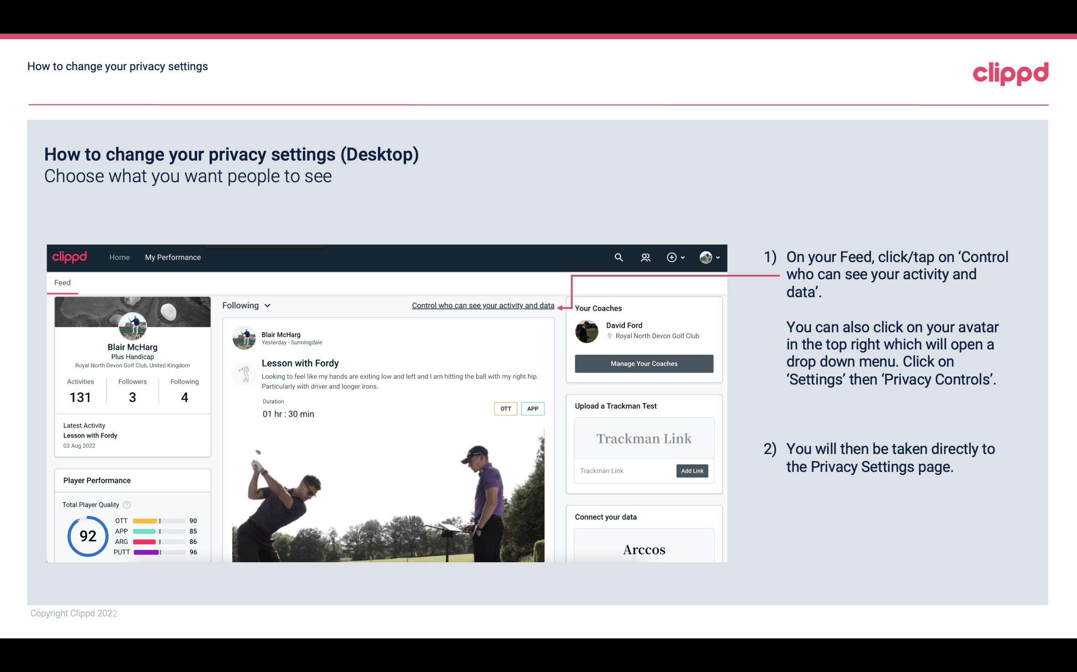
Task: Click Manage Your Coaches button
Action: [644, 363]
